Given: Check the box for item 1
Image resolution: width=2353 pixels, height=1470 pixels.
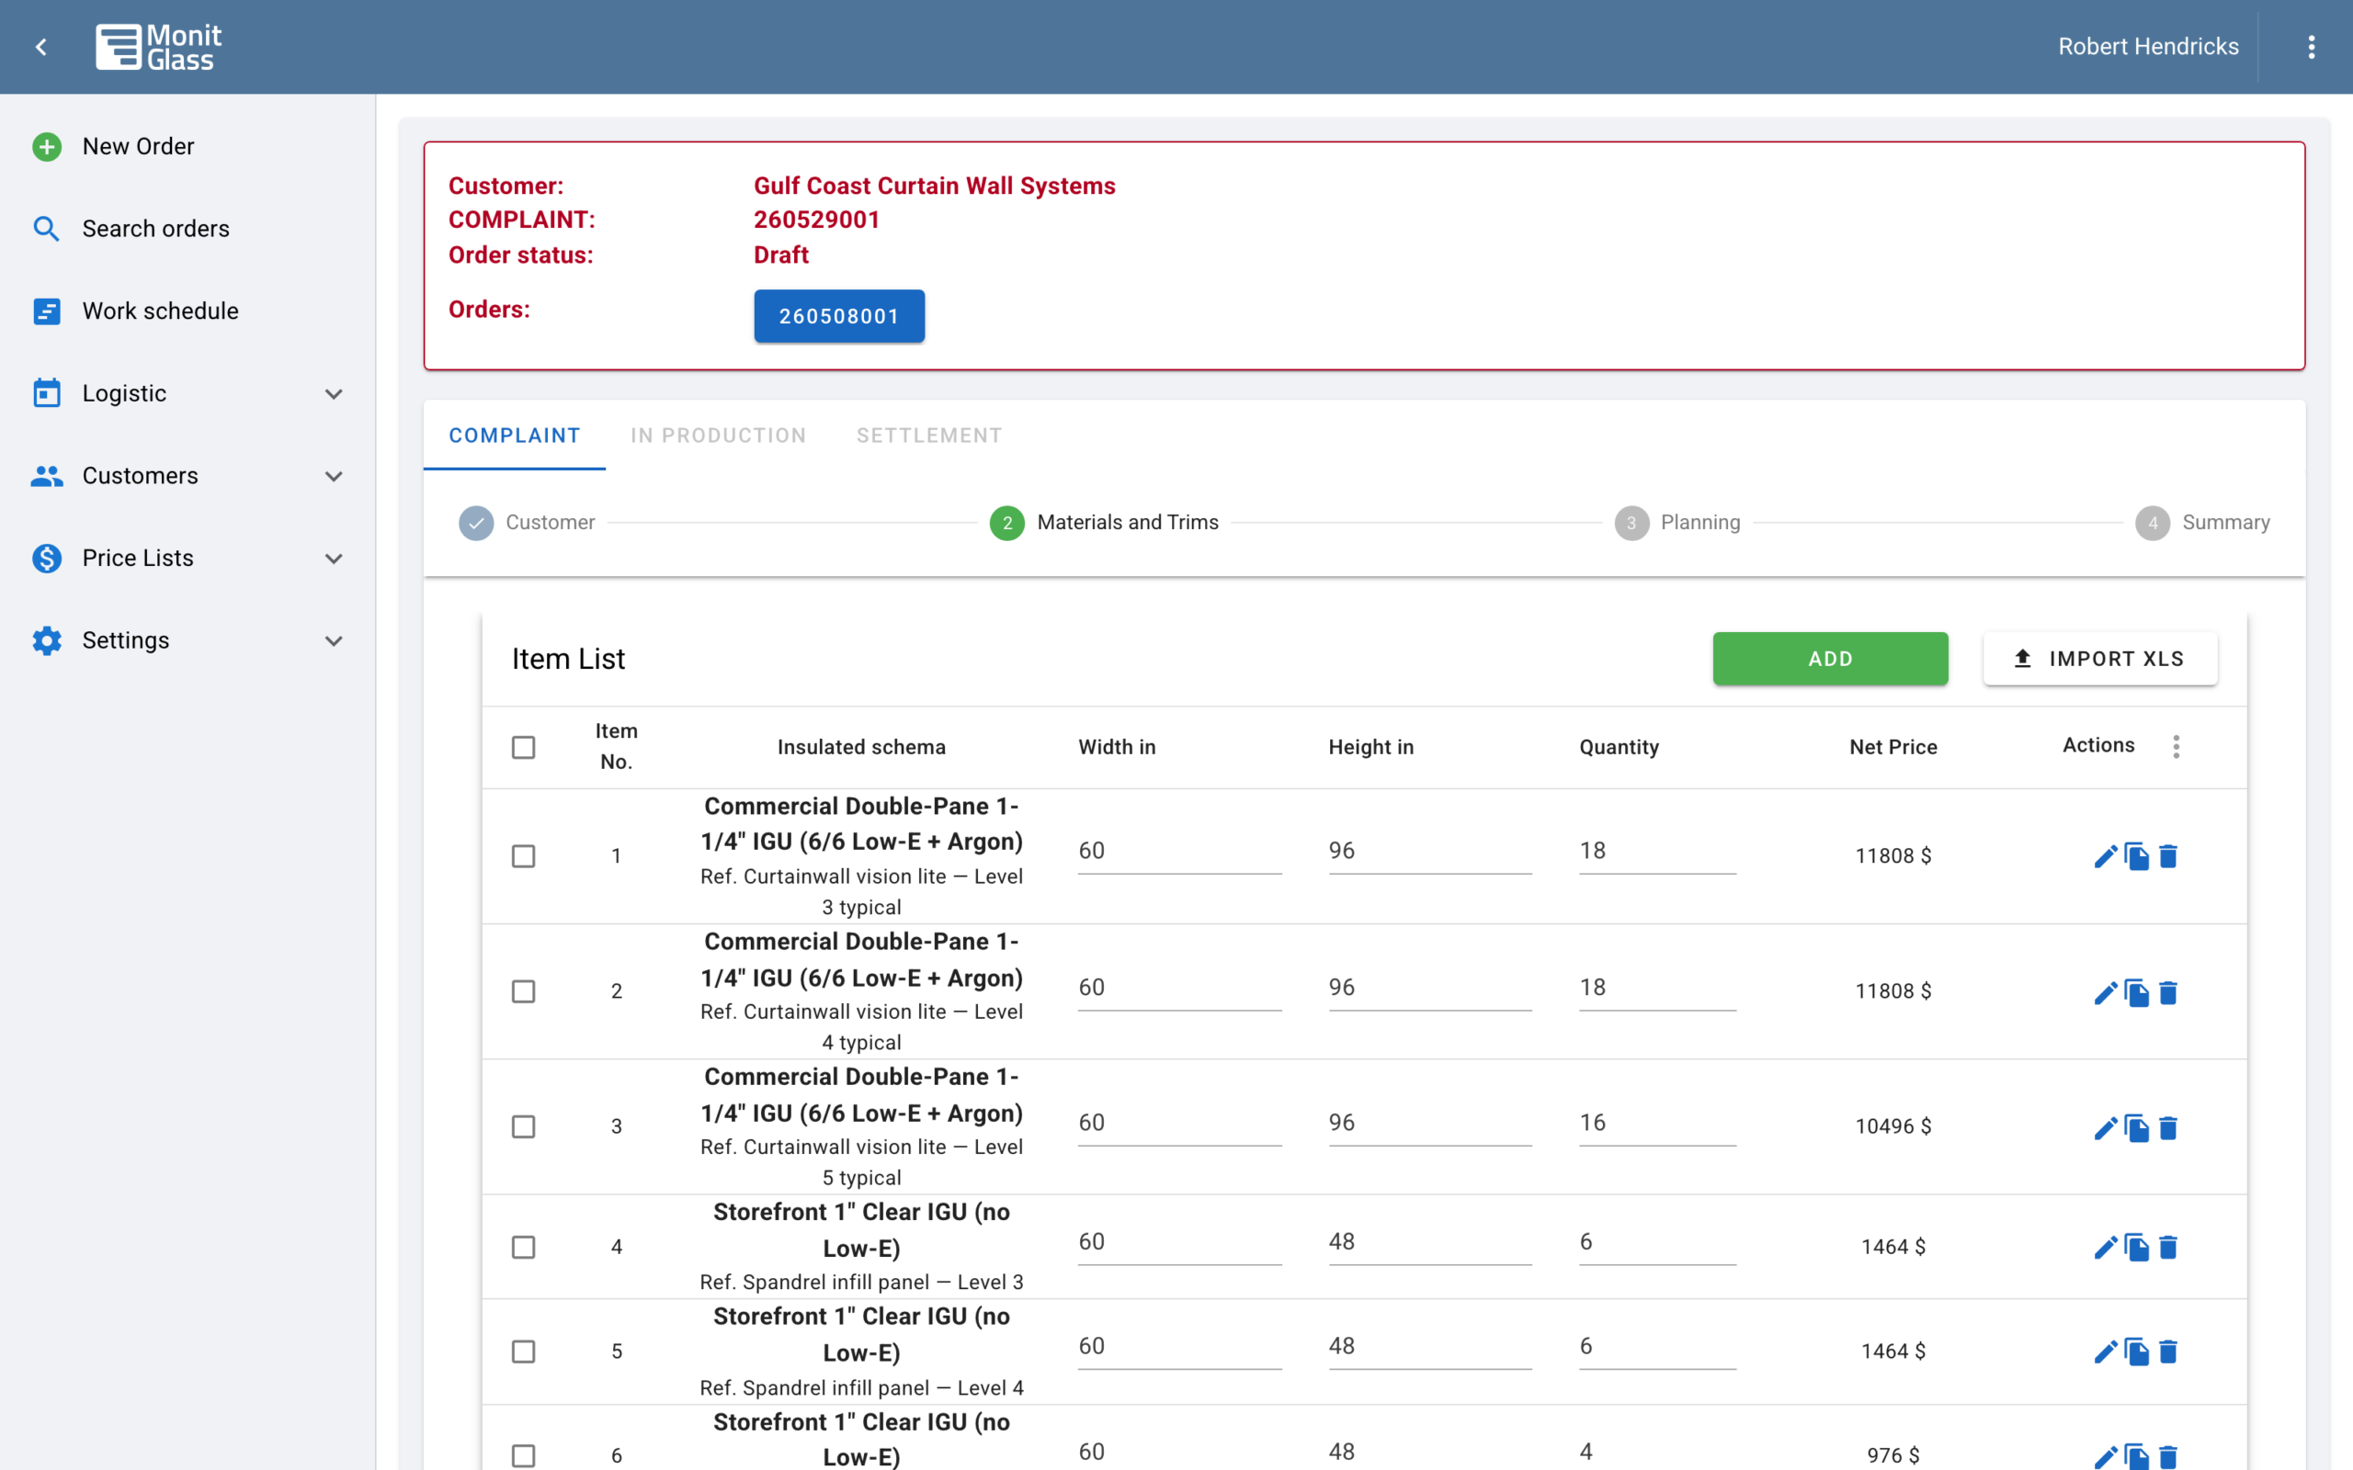Looking at the screenshot, I should (x=523, y=856).
